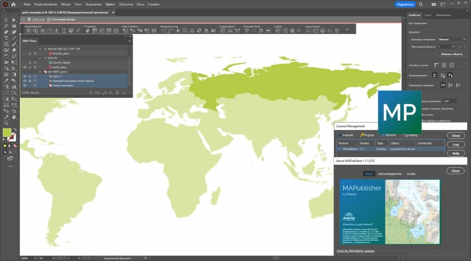Switch to the Слои panel tab

pyautogui.click(x=428, y=15)
